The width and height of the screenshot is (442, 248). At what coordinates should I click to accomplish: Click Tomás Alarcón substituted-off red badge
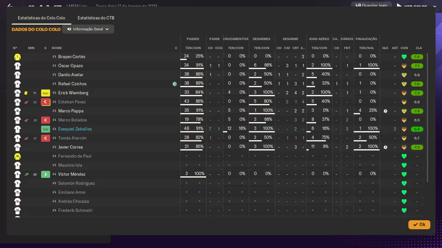pos(46,138)
